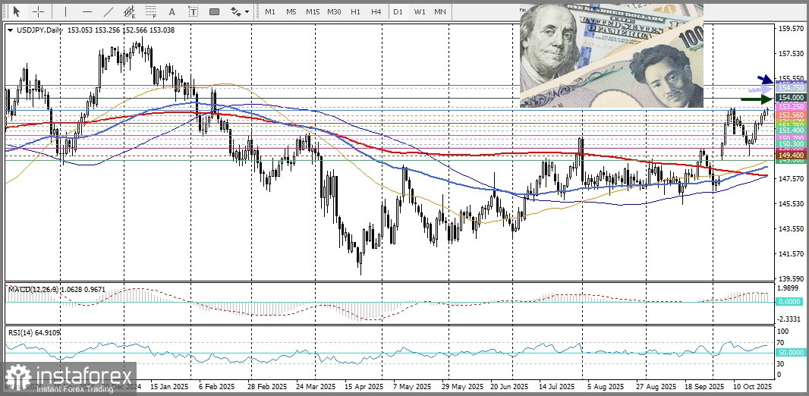
Task: Switch chart to M15 timeframe
Action: (x=312, y=11)
